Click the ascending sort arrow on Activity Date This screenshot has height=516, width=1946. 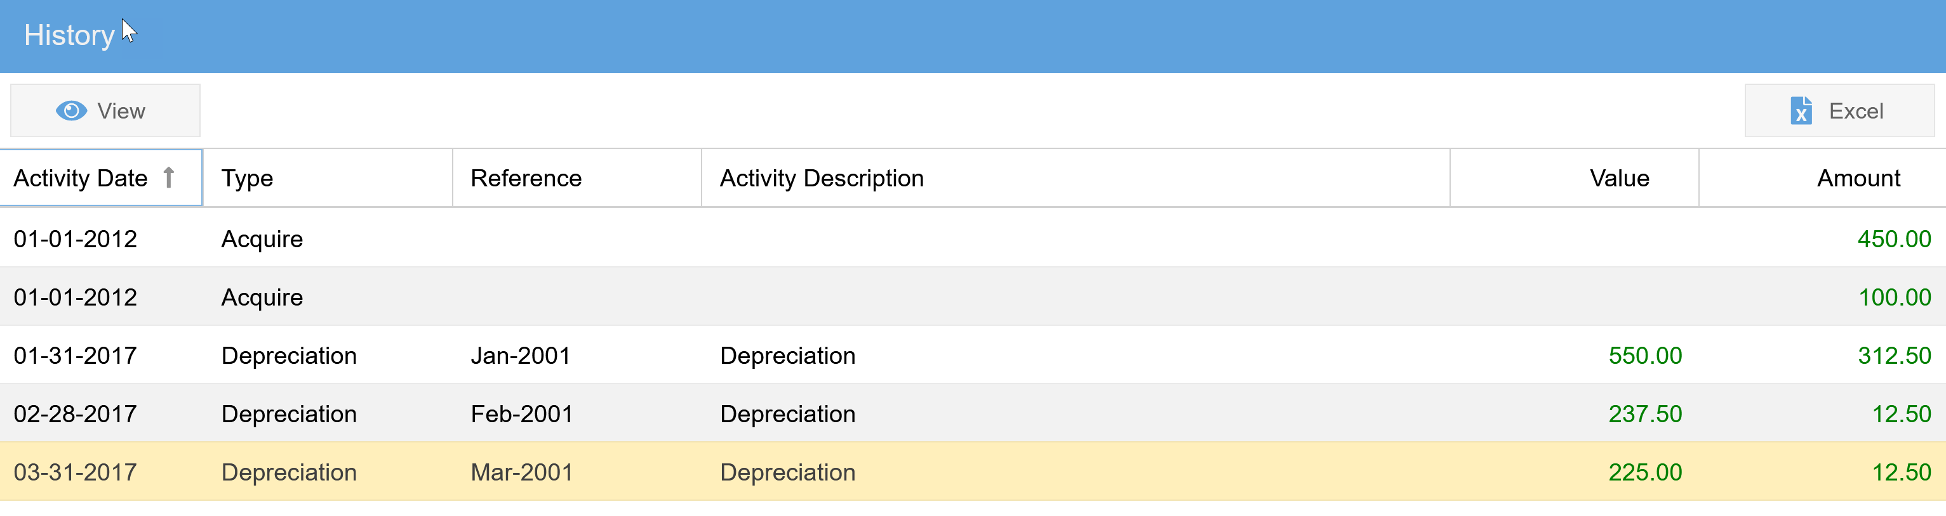coord(170,178)
